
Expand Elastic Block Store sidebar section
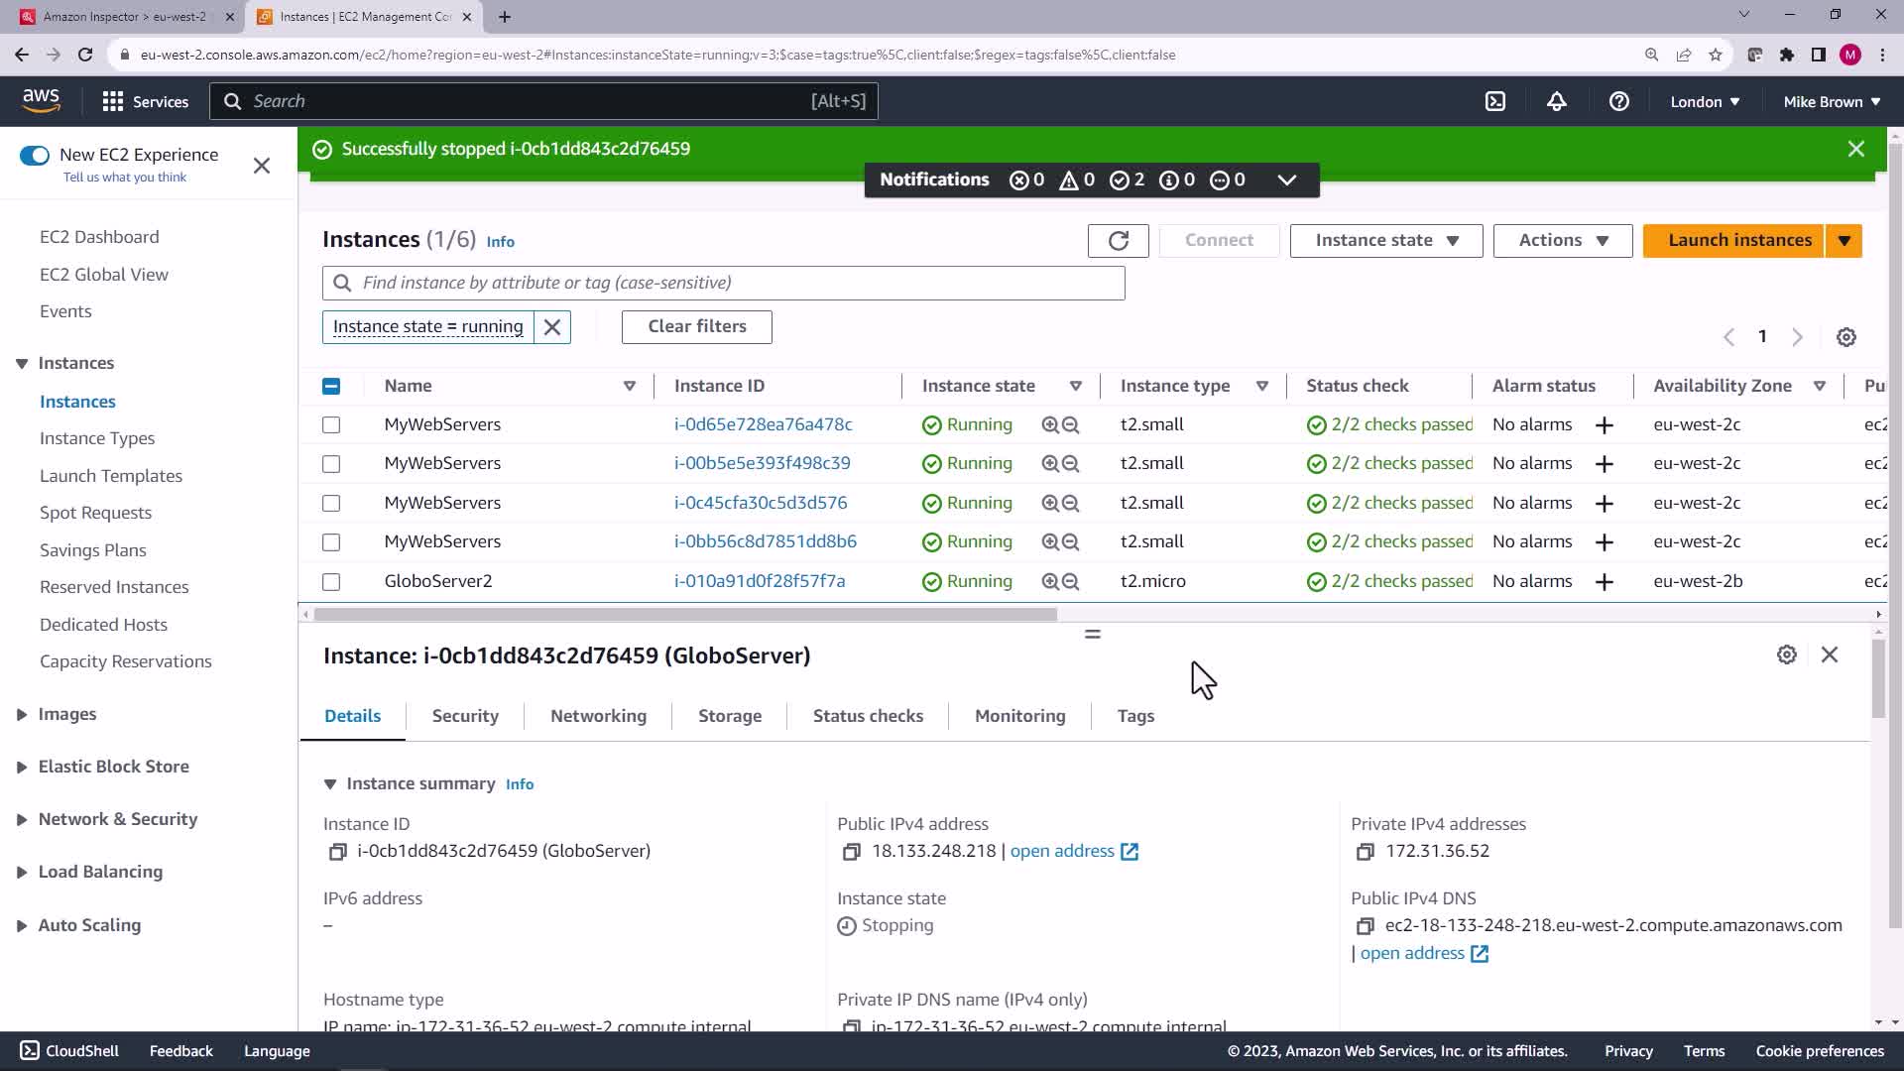point(113,767)
